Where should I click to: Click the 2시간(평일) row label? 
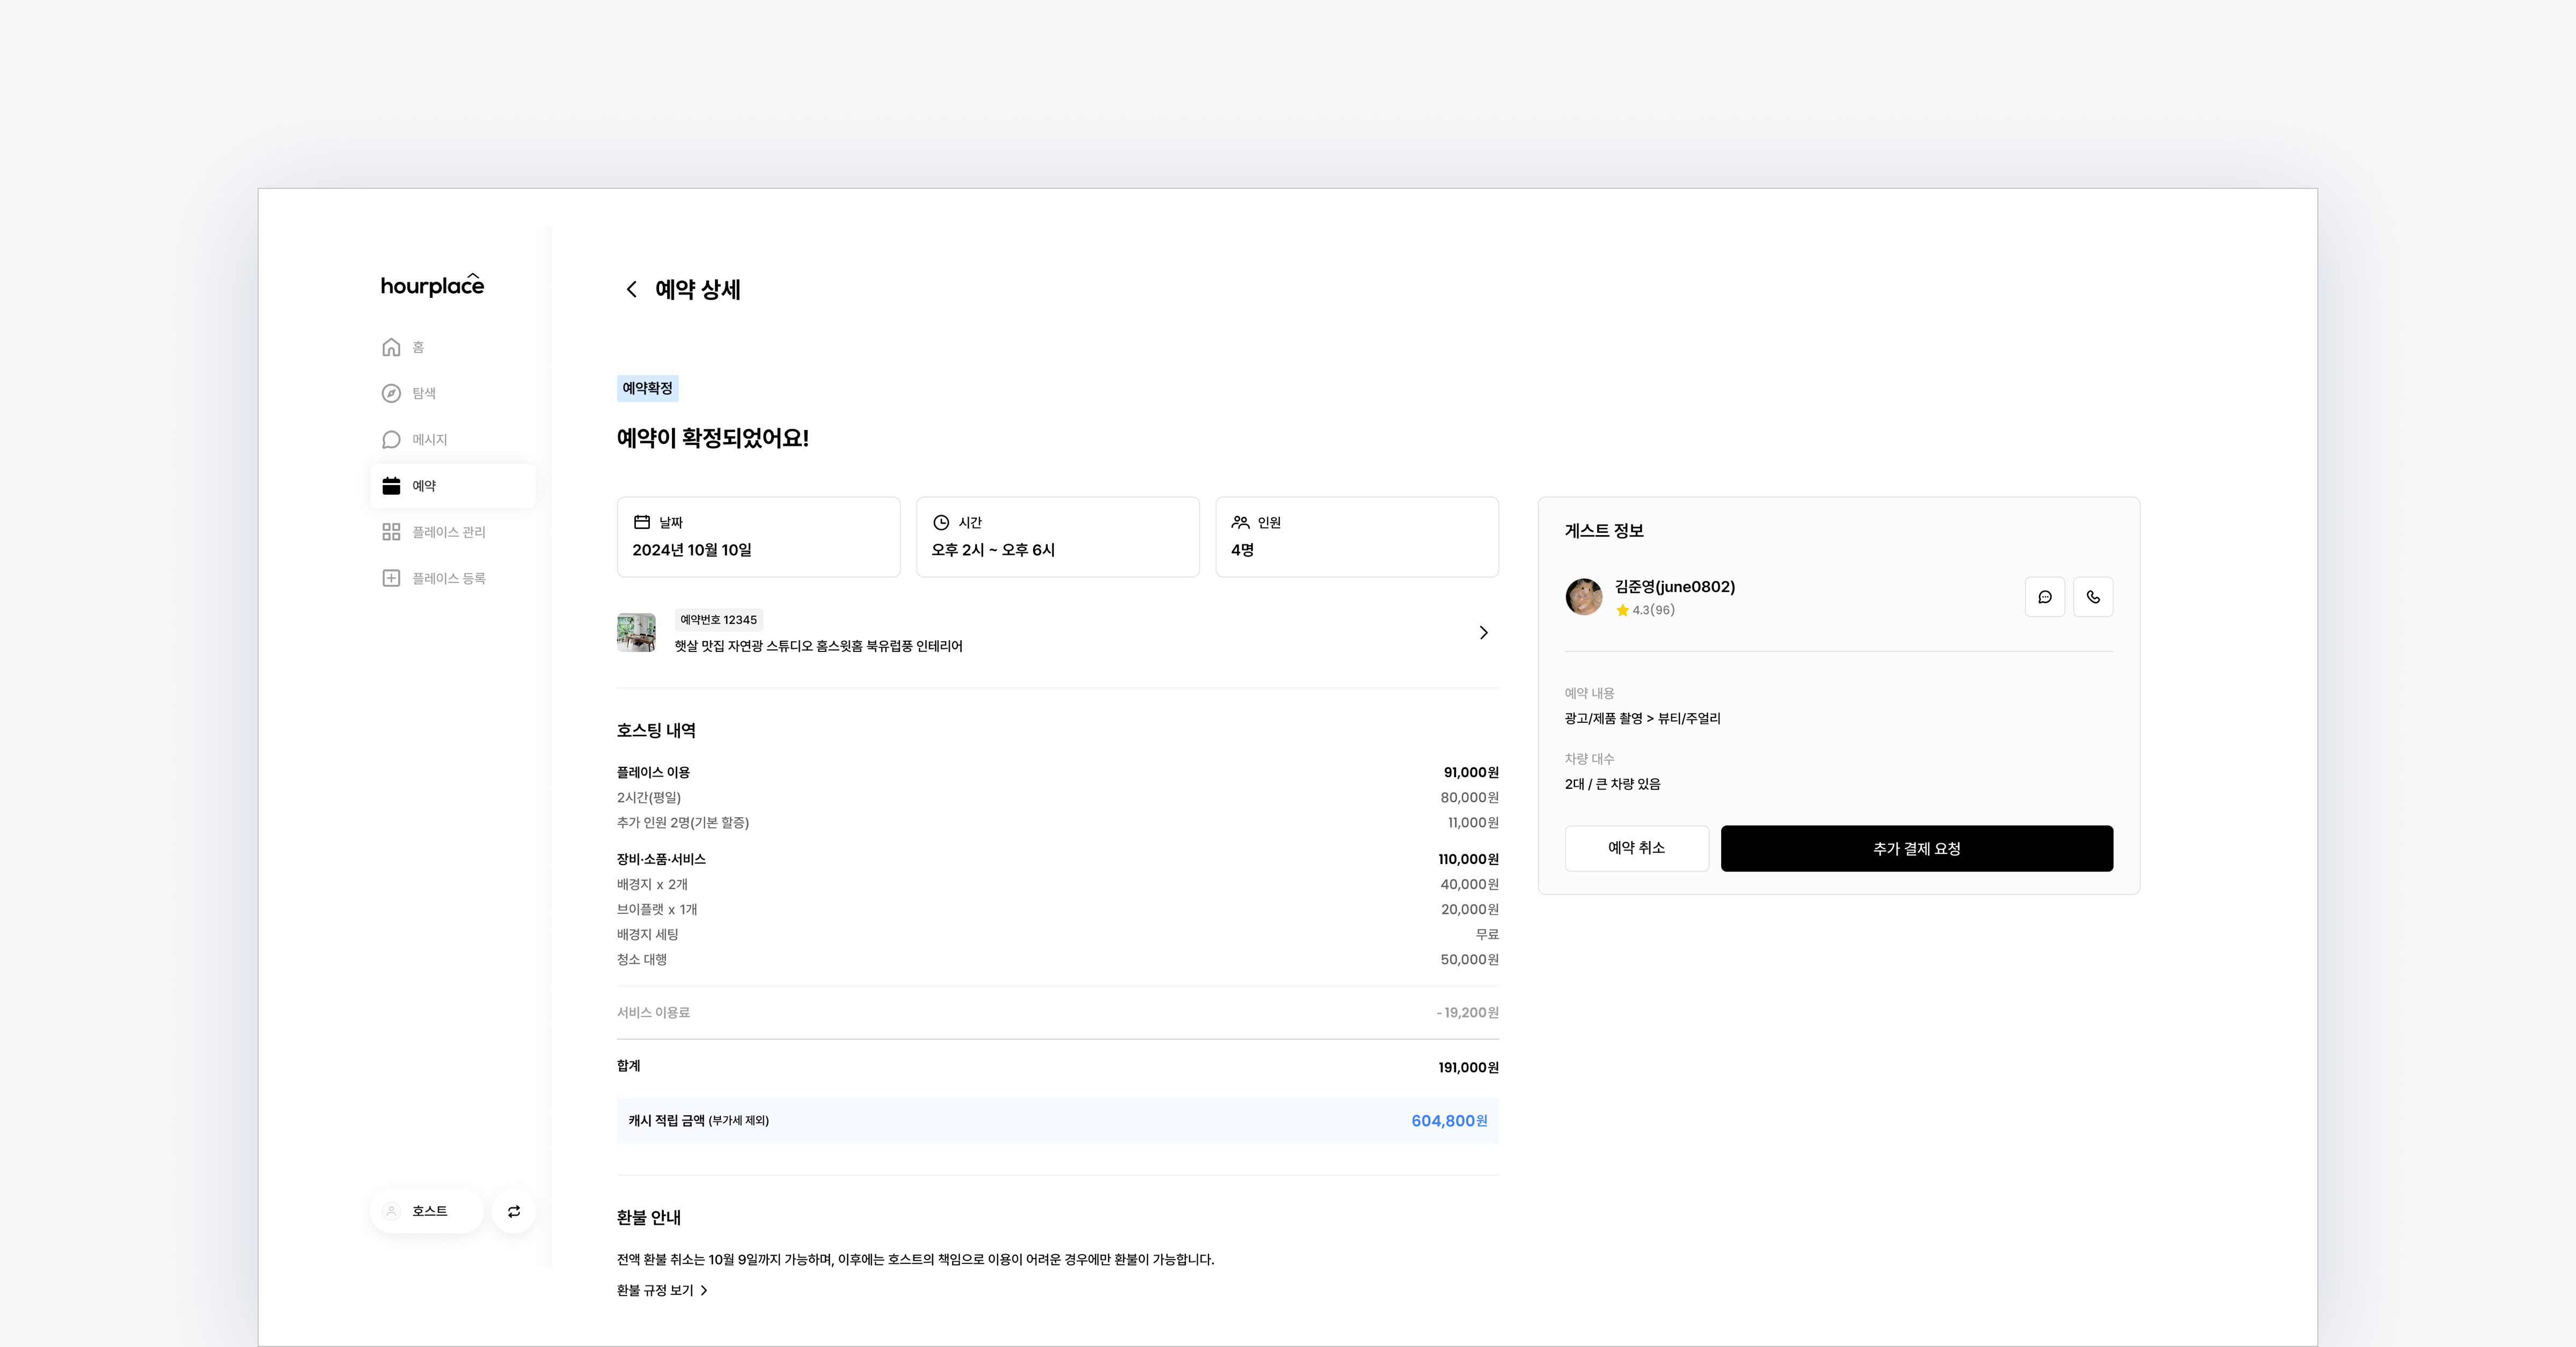pos(649,797)
